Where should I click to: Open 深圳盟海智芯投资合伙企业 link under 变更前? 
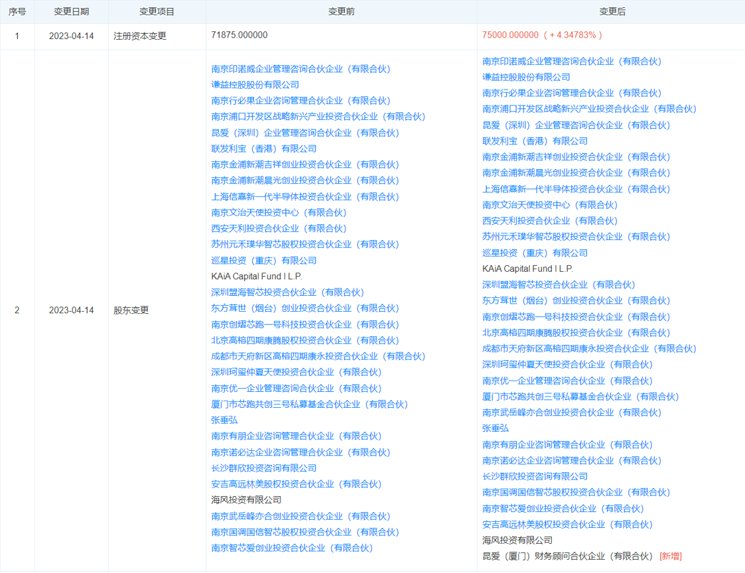287,292
